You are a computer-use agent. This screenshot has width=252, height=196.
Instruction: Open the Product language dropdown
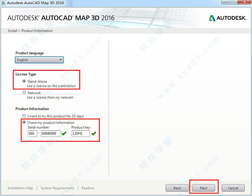click(39, 60)
